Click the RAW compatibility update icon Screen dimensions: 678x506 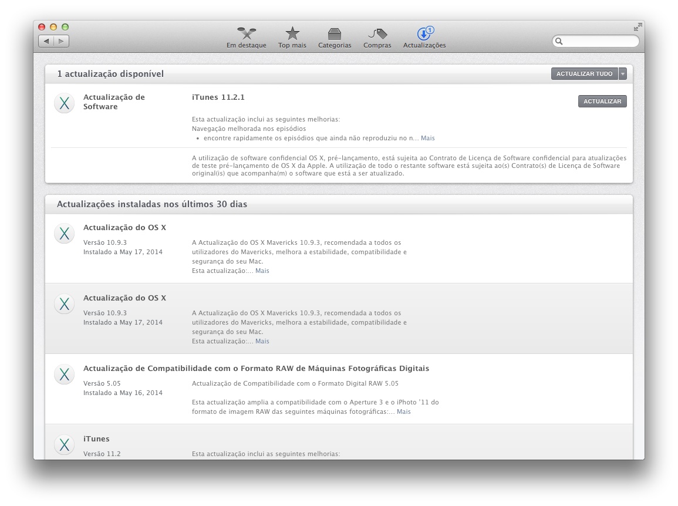coord(65,374)
